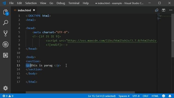This screenshot has height=98, width=174.
Task: Open the notifications bell
Action: pyautogui.click(x=170, y=96)
